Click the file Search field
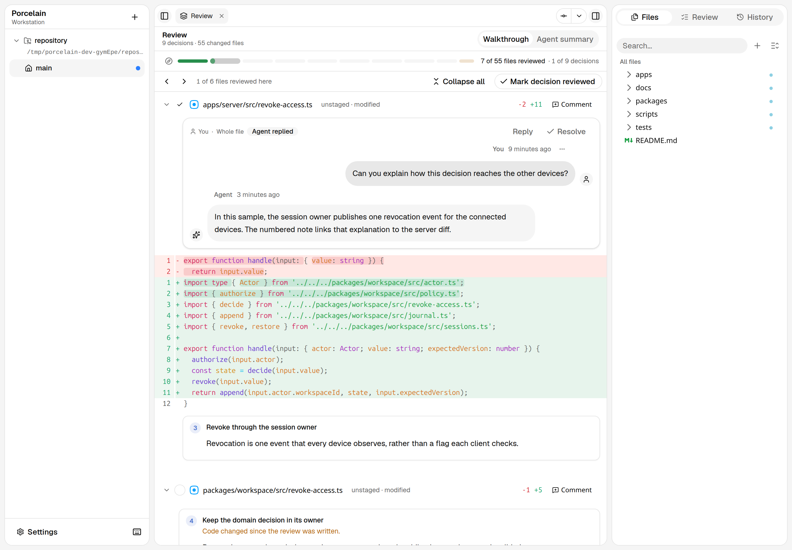792x550 pixels. tap(681, 46)
